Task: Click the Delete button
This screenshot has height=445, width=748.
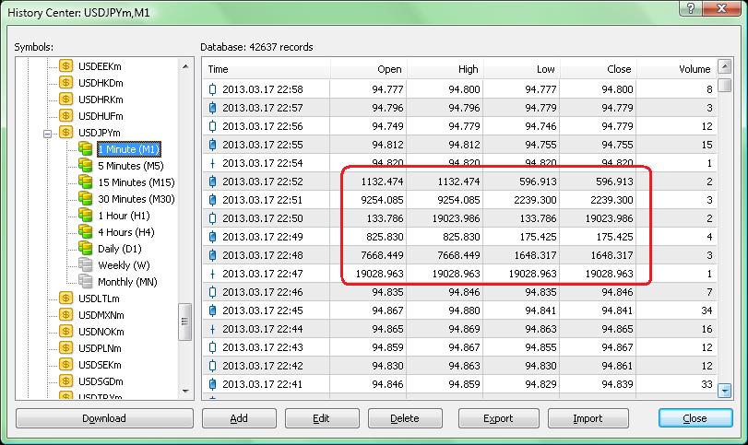Action: [405, 418]
